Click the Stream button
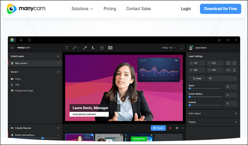Screen dimensions: 248x145 coord(158,128)
